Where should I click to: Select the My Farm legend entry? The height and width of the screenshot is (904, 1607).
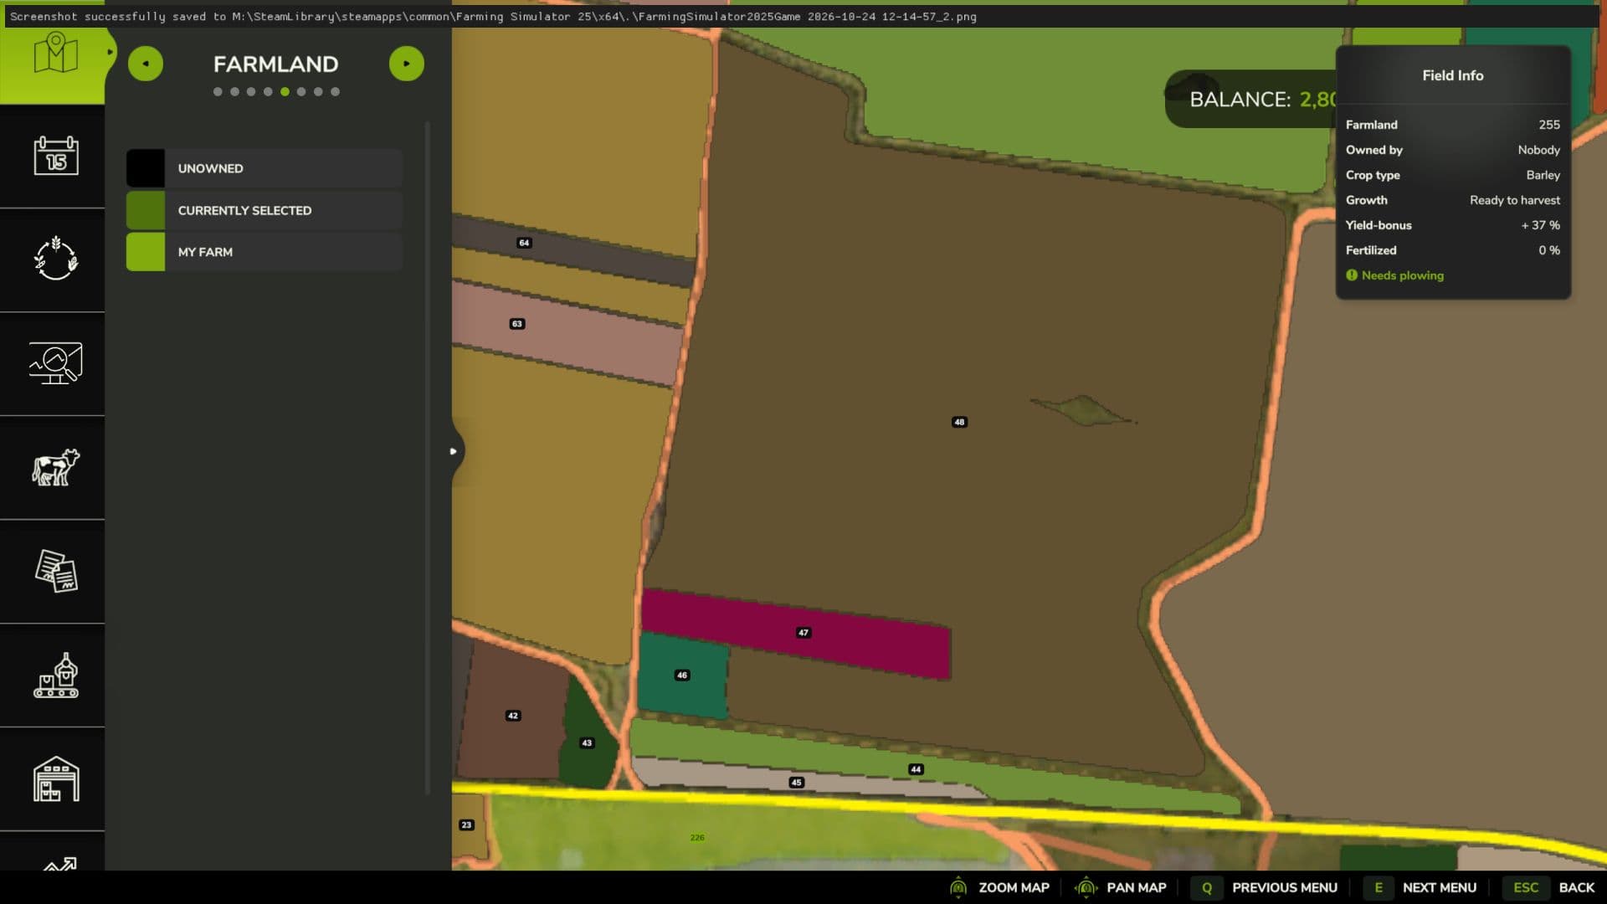[264, 252]
